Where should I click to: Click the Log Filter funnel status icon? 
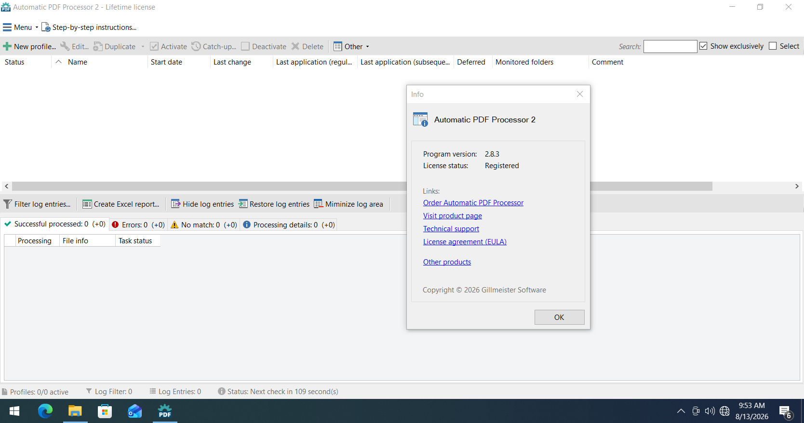(x=89, y=391)
